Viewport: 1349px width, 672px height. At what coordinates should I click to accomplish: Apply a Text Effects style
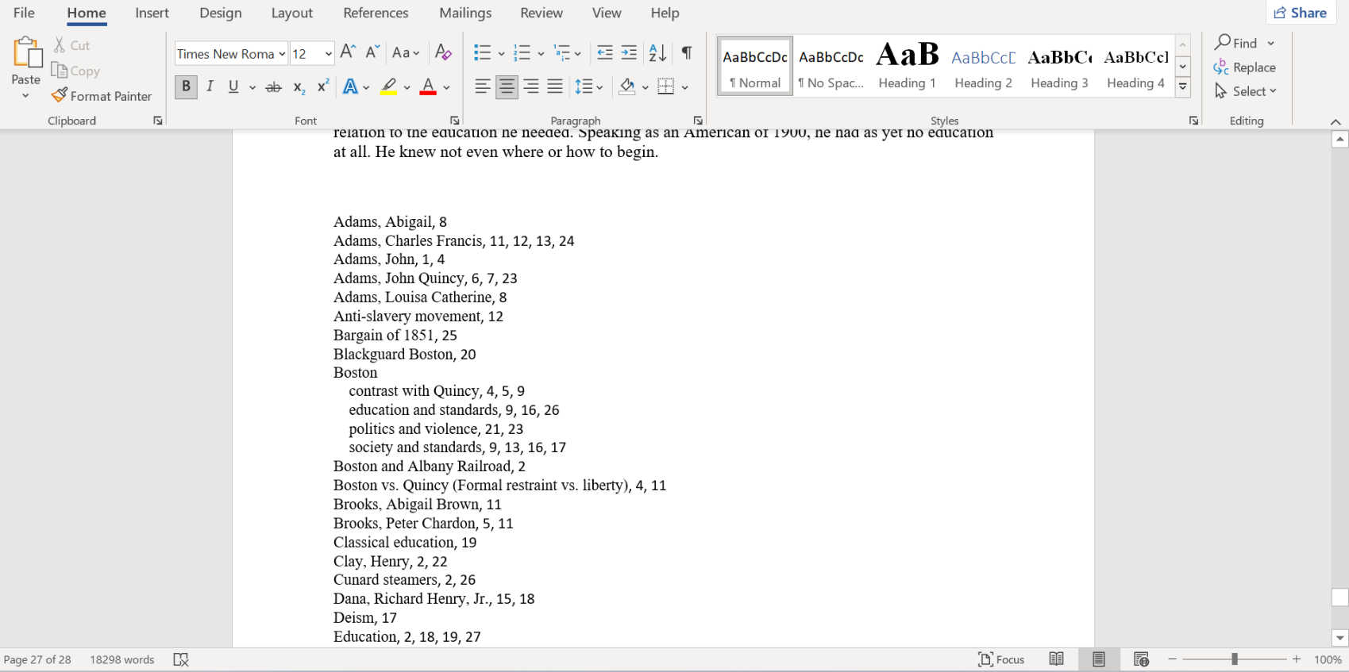[x=350, y=87]
